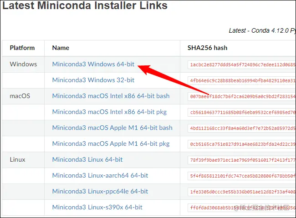296x218 pixels.
Task: Select the hash starting with 4bd112168cc3
Action: pyautogui.click(x=242, y=129)
